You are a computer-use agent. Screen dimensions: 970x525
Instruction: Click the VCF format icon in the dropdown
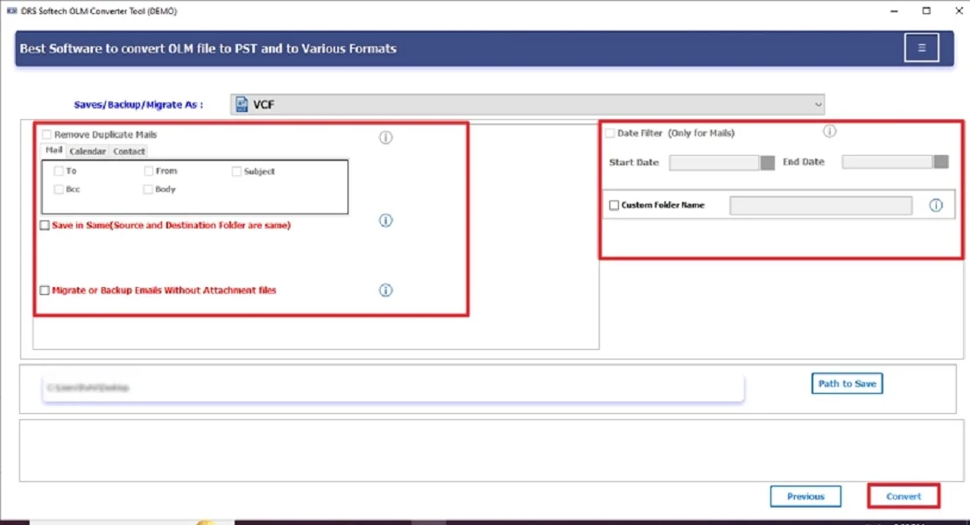(241, 103)
